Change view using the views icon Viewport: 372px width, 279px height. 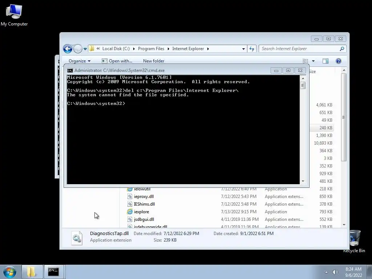(306, 61)
